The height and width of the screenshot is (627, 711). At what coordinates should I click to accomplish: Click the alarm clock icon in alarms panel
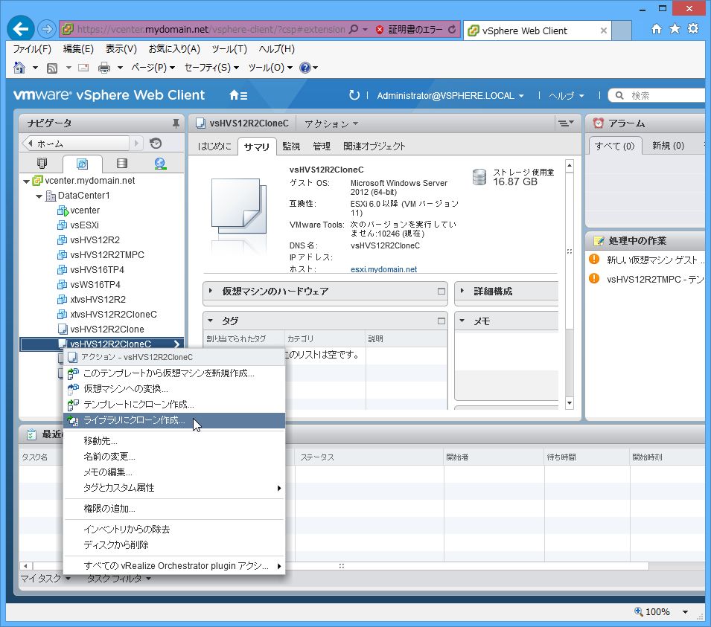598,123
